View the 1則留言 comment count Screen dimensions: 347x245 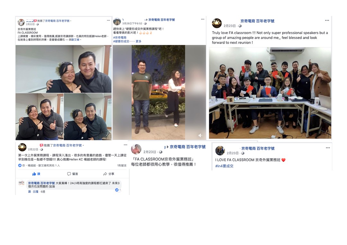pyautogui.click(x=122, y=165)
